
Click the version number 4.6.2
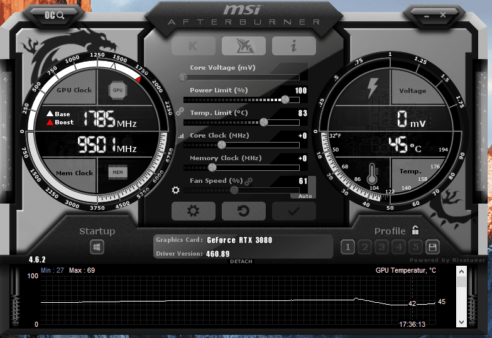point(37,260)
